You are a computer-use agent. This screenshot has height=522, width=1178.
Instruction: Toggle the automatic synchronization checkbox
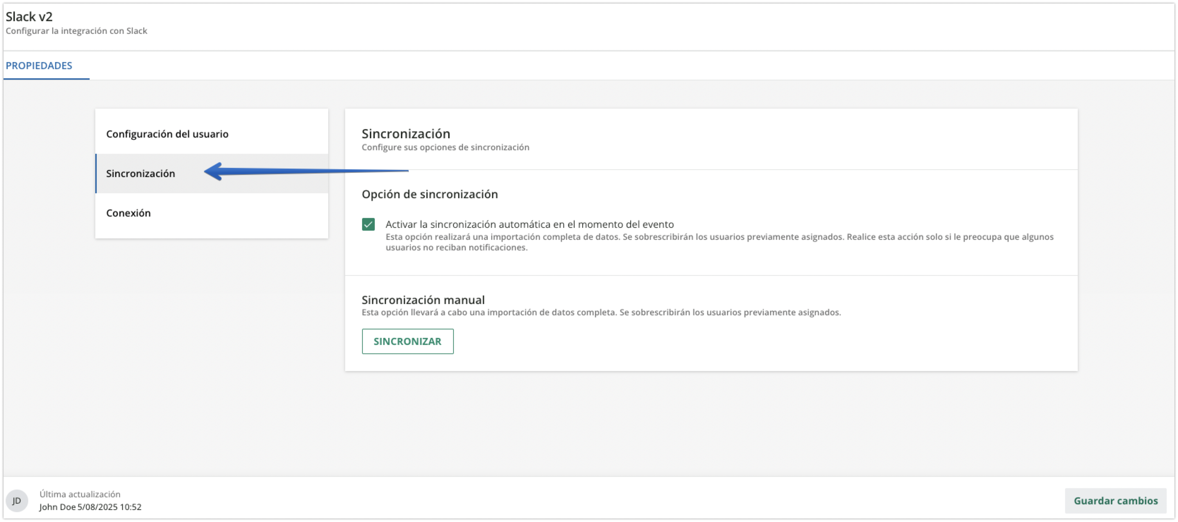[x=368, y=224]
